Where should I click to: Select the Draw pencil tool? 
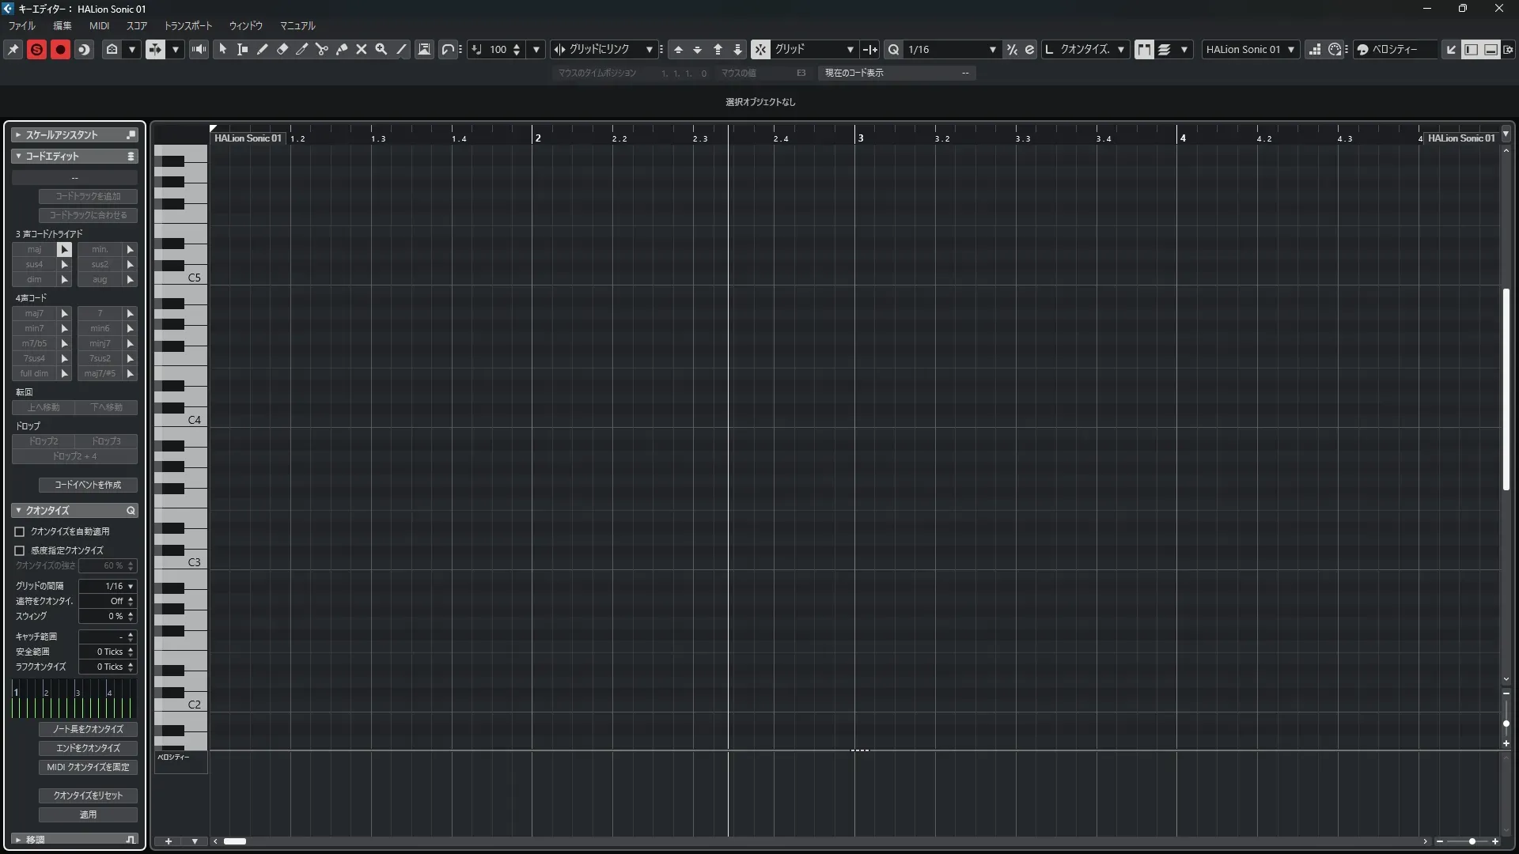coord(263,49)
